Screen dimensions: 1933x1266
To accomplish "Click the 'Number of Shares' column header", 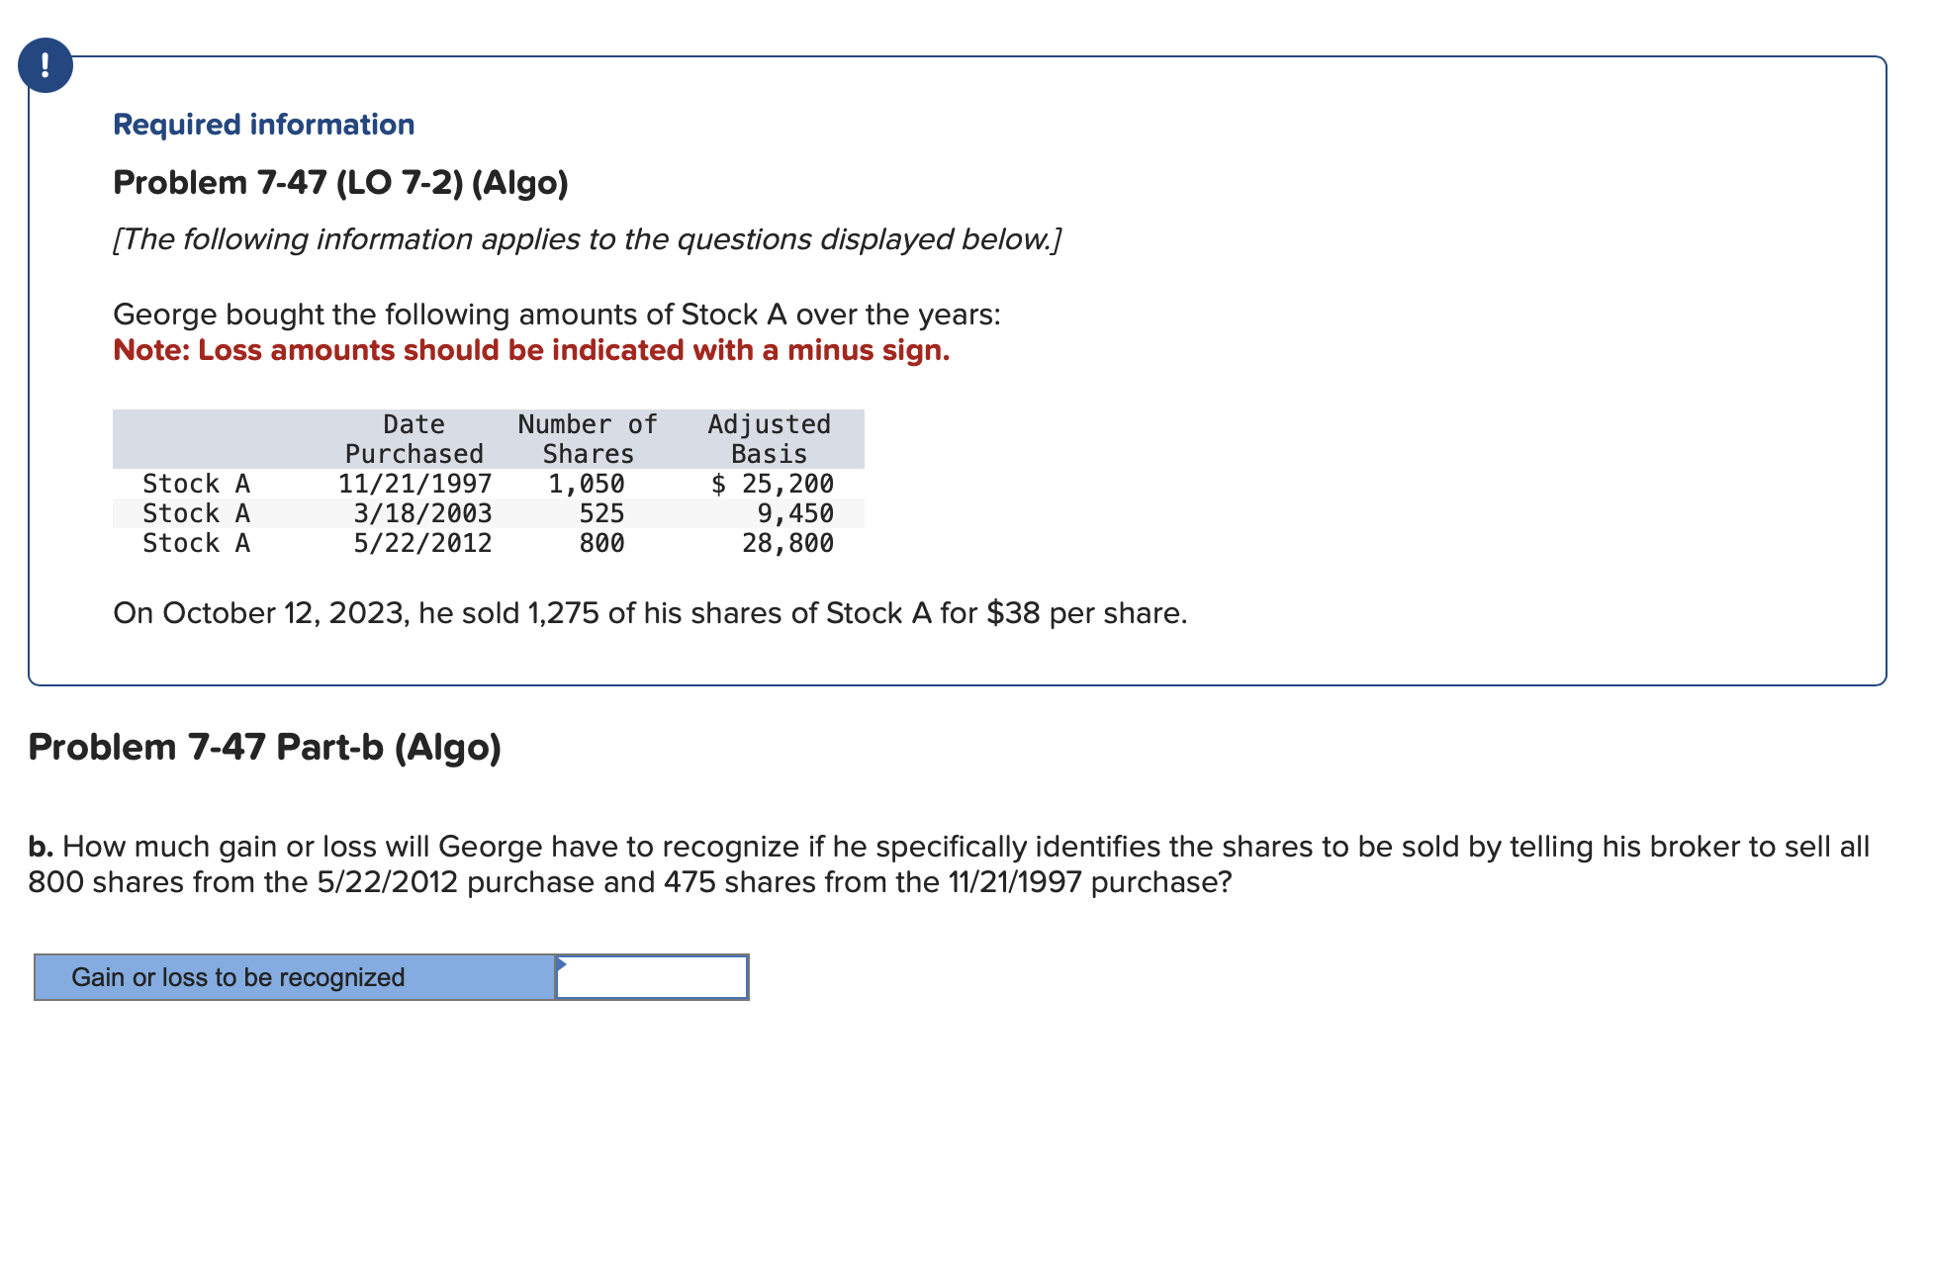I will coord(588,439).
